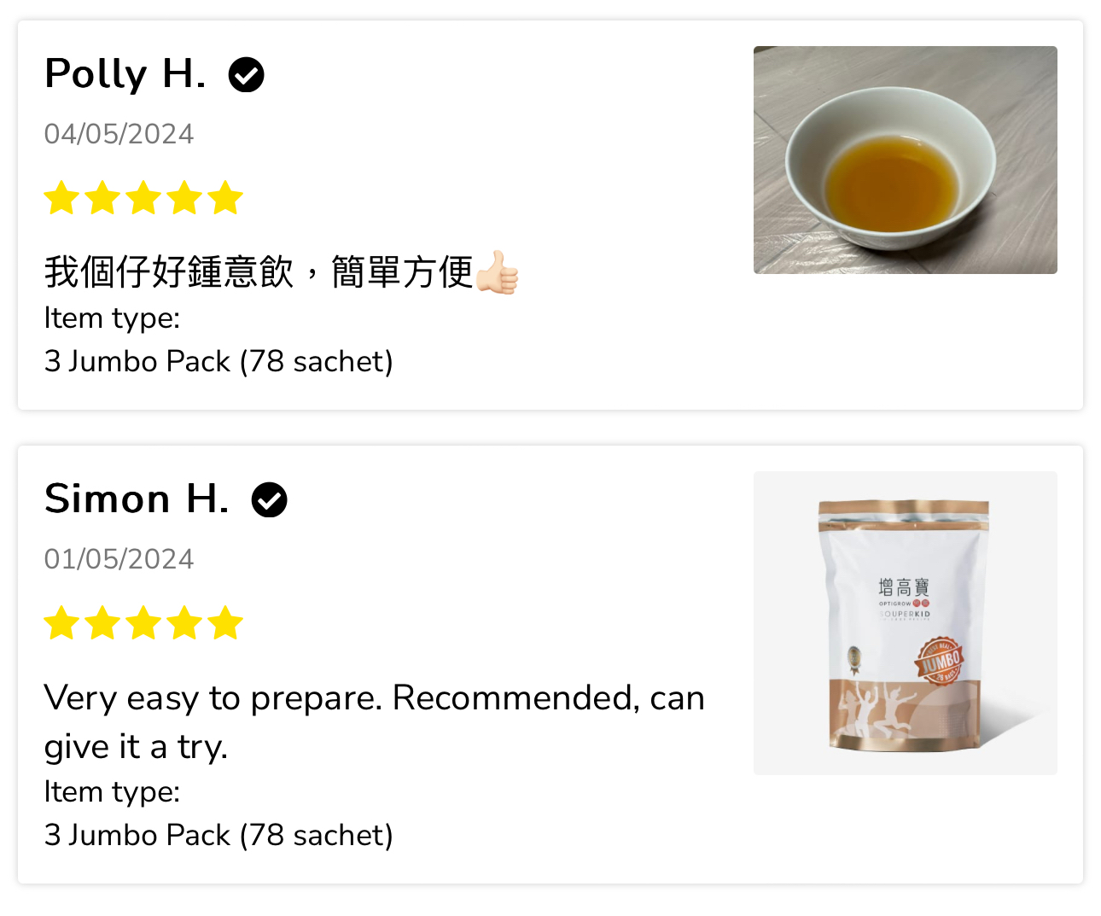This screenshot has height=916, width=1101.
Task: Click reviewer name Polly H.
Action: click(125, 74)
